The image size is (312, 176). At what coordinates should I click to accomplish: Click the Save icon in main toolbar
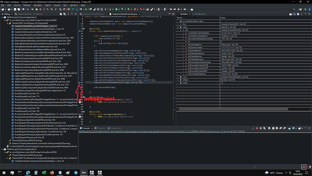(x=15, y=9)
